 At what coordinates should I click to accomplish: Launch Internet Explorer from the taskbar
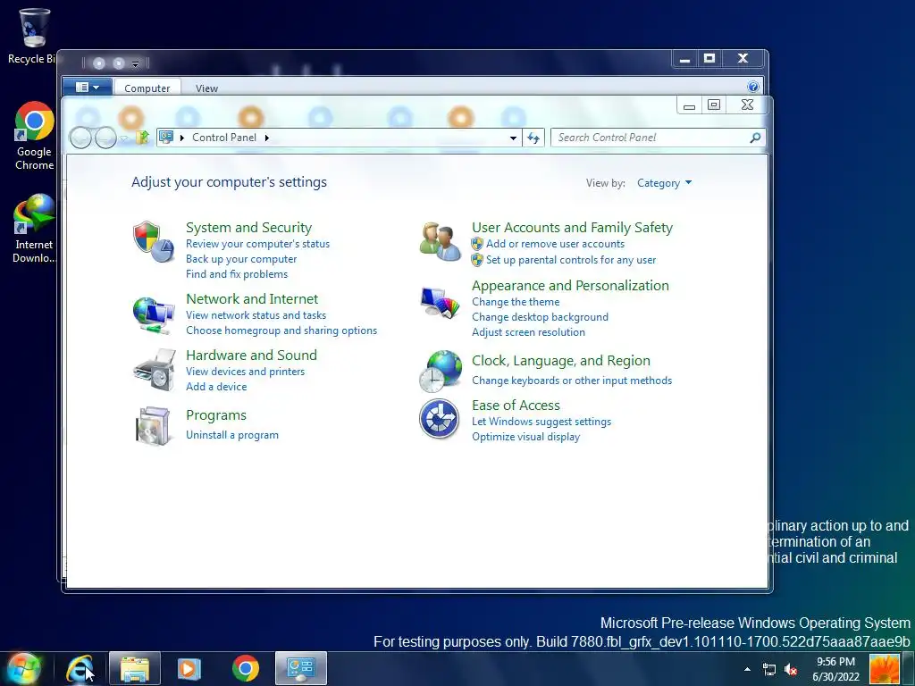[80, 668]
